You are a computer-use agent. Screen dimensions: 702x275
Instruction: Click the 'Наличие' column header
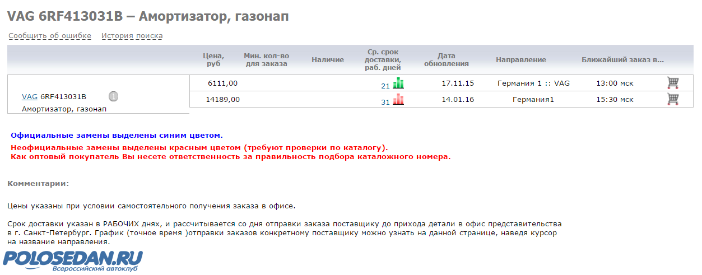click(x=328, y=59)
